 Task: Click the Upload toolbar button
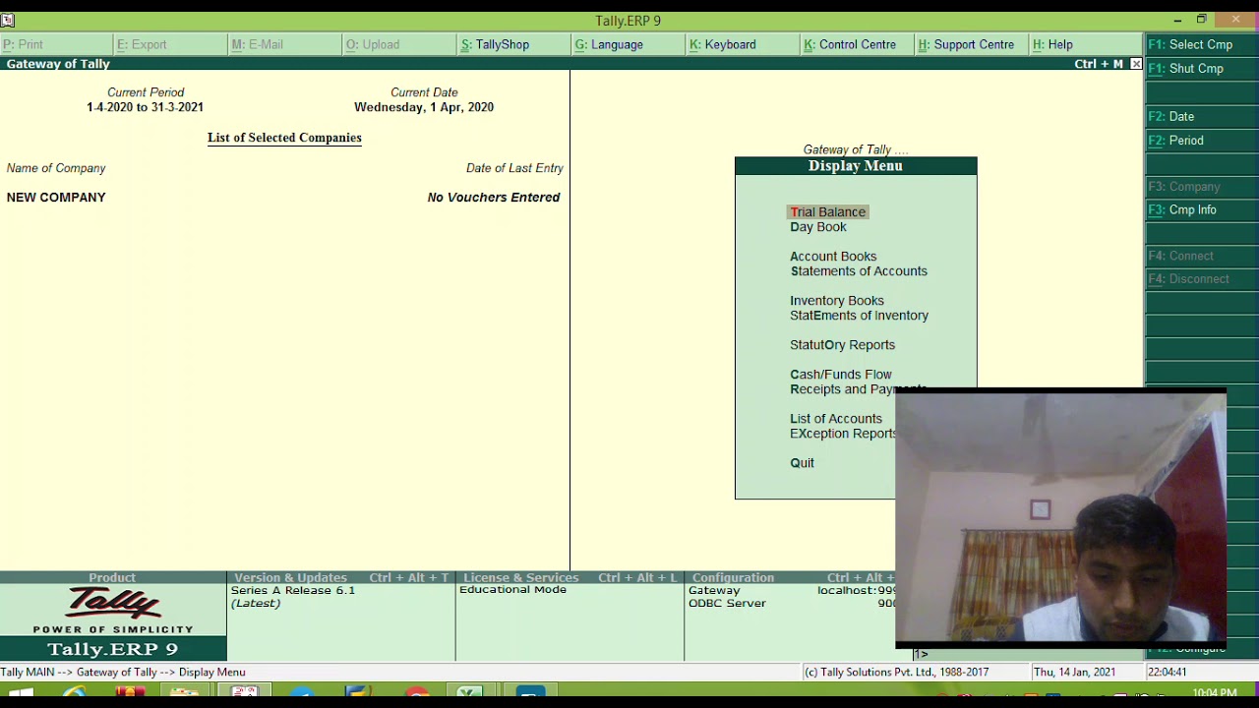[398, 44]
